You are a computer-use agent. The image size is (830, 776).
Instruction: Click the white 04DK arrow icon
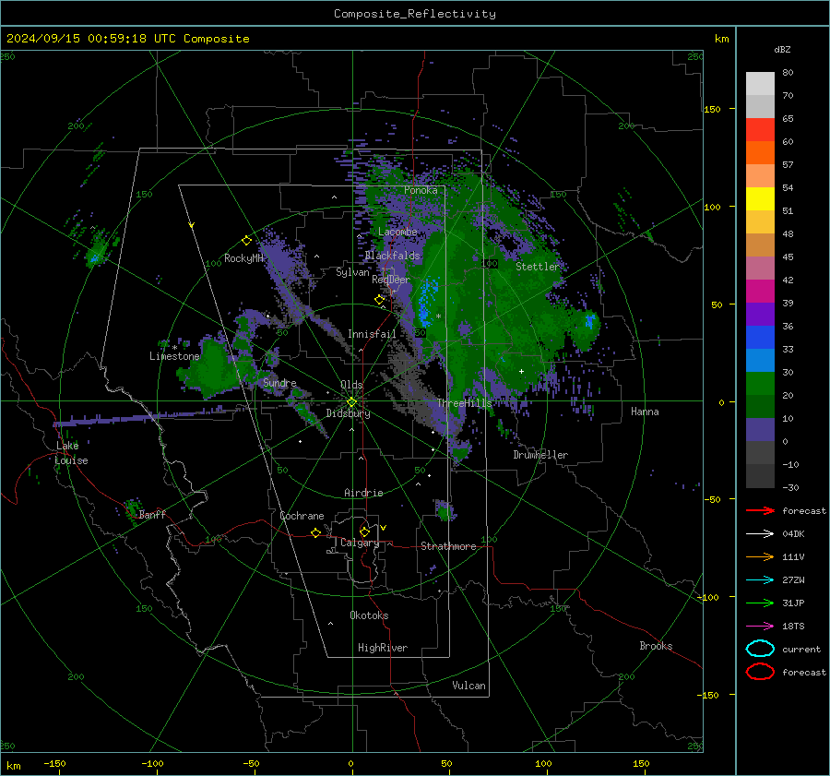[x=760, y=533]
